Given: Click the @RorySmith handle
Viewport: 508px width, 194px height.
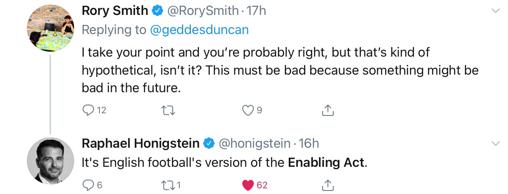Looking at the screenshot, I should pos(202,11).
